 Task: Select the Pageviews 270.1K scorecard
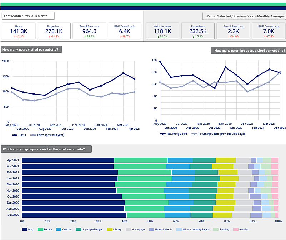tap(54, 31)
